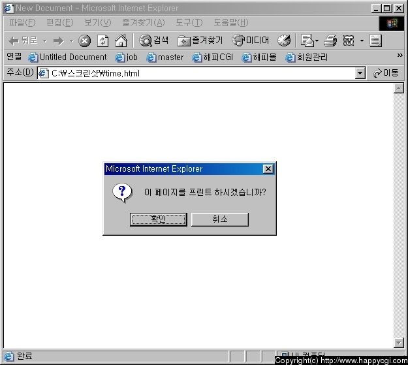Open the address bar dropdown arrow
This screenshot has width=408, height=365.
360,73
